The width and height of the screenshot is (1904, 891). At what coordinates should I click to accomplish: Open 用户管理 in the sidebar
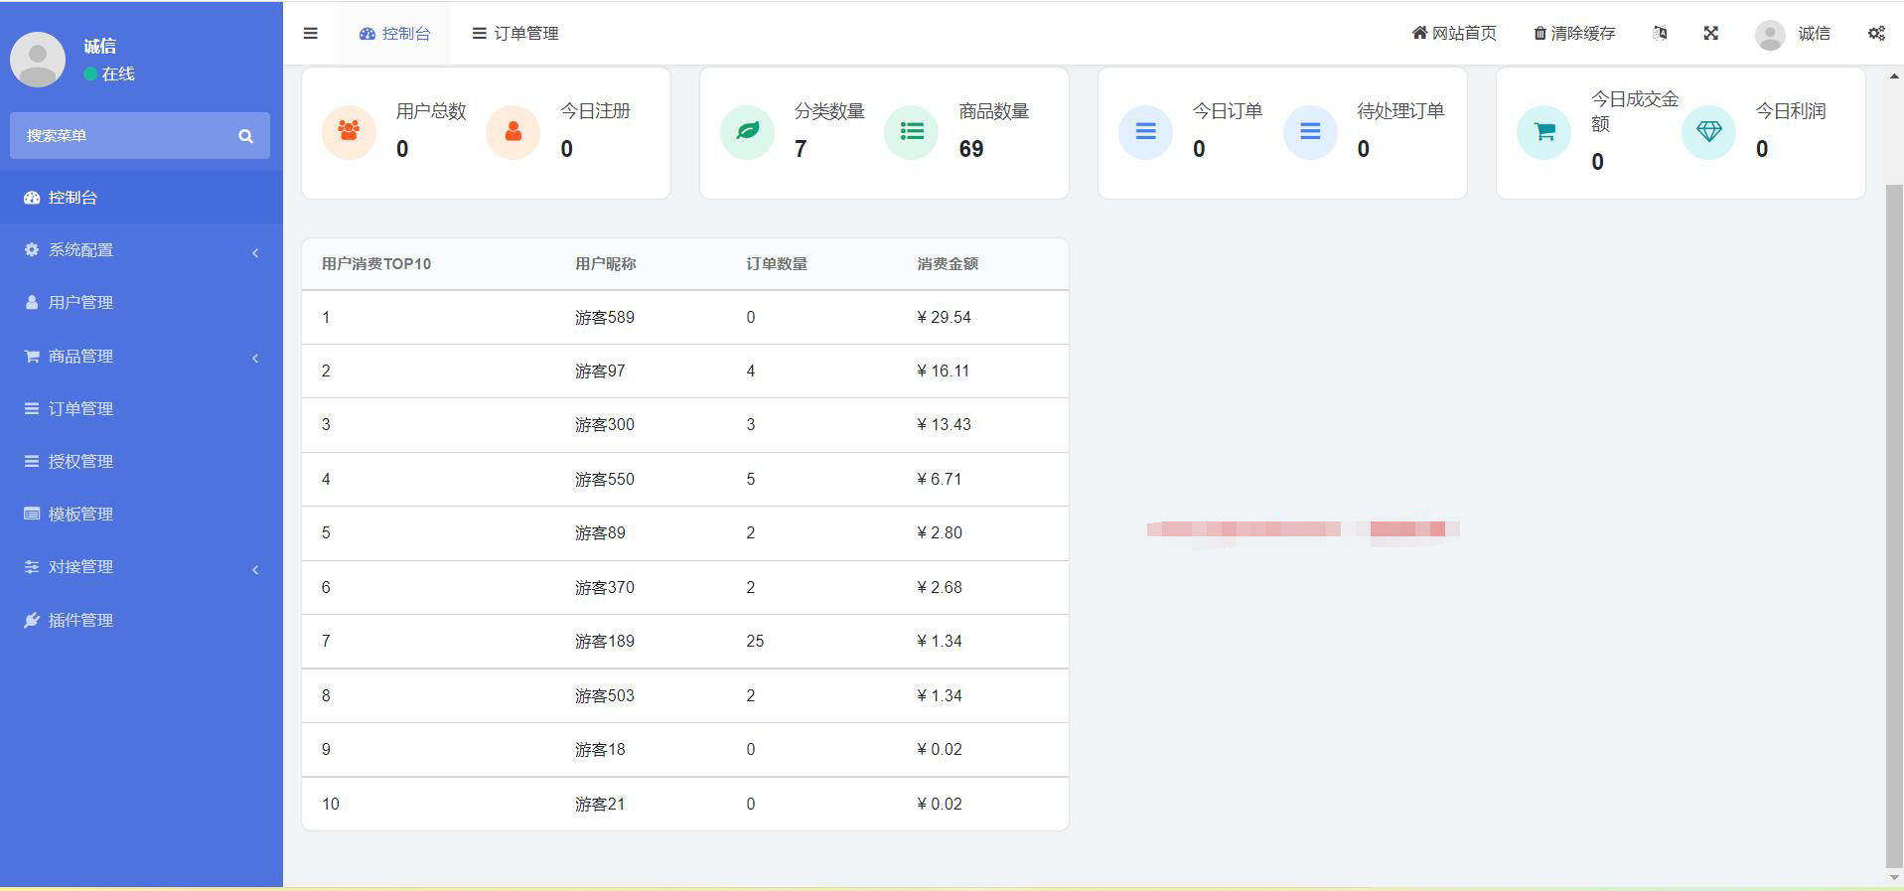(141, 302)
